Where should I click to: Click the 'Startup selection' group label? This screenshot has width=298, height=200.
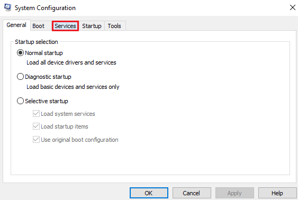tap(37, 42)
